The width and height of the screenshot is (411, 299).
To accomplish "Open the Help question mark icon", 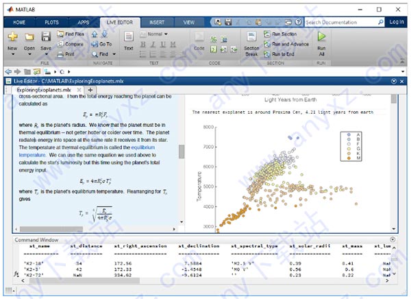I will (298, 22).
